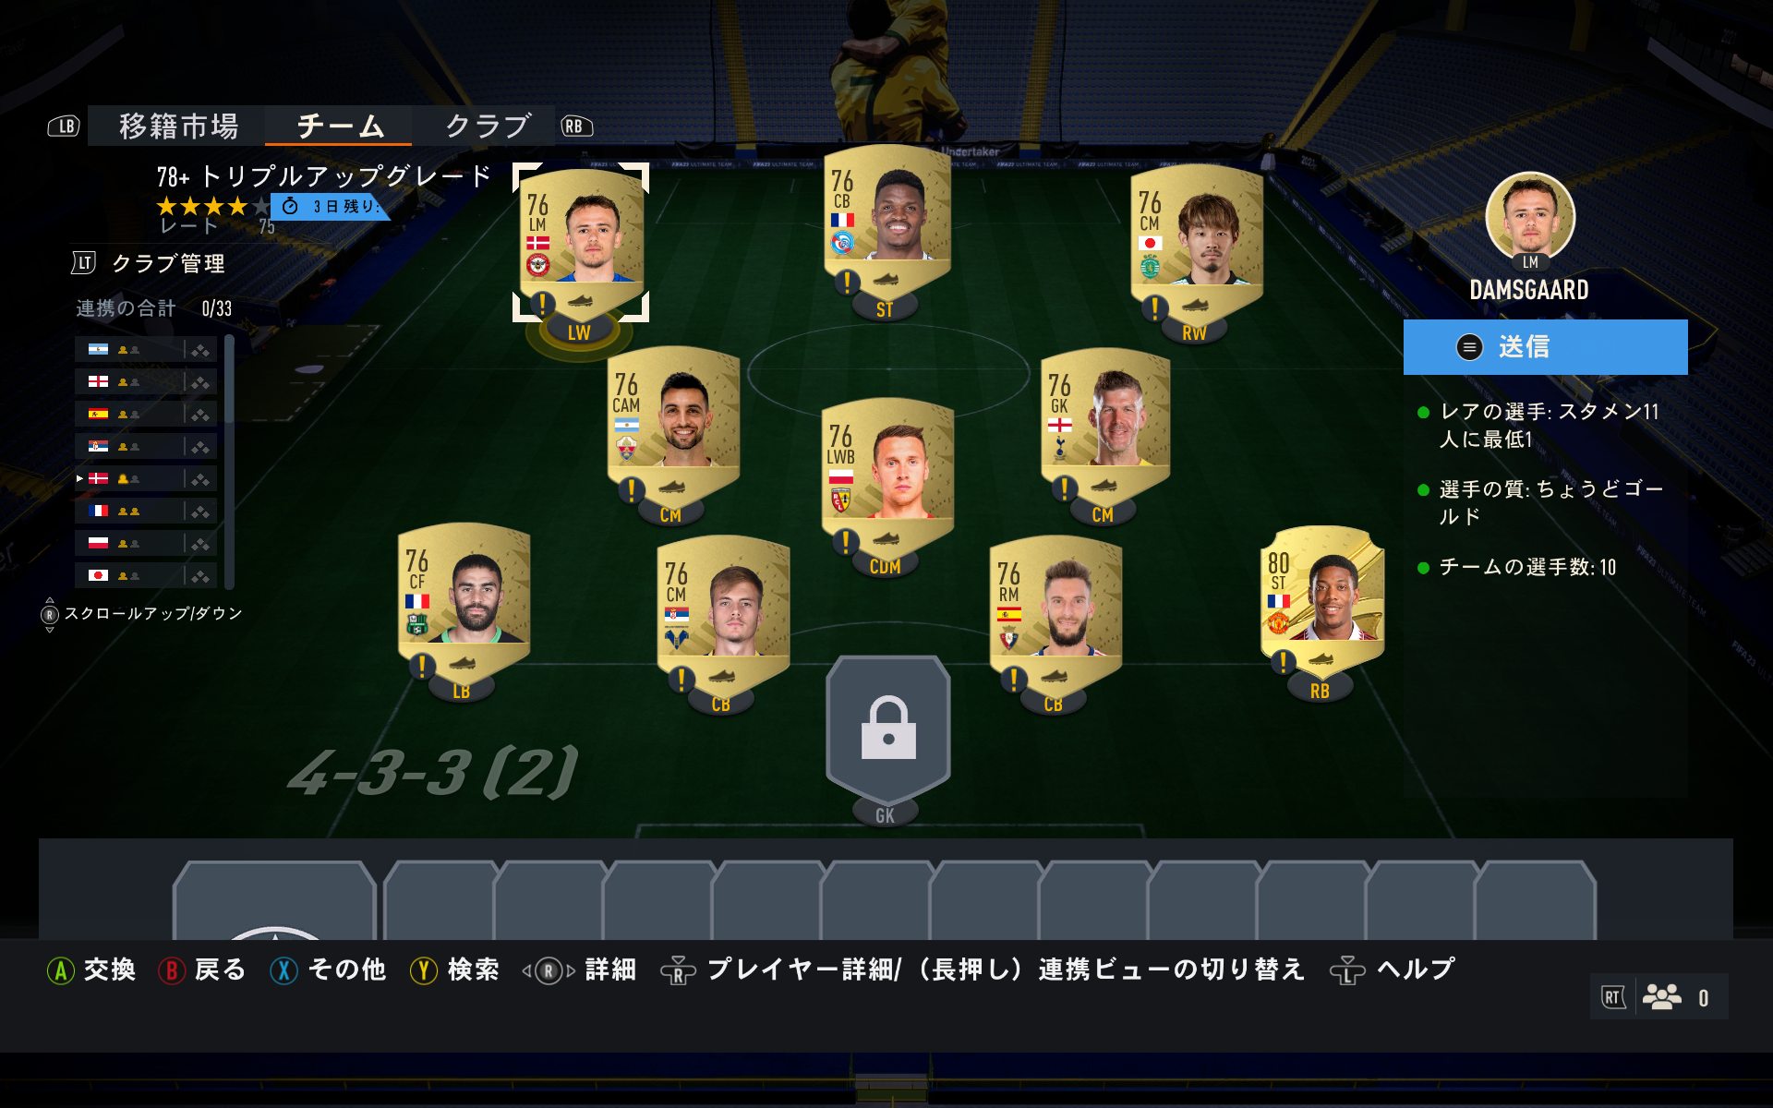The height and width of the screenshot is (1108, 1773).
Task: Open クラブ管理 club management
Action: pos(168,264)
